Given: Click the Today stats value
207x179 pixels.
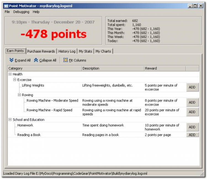Looking at the screenshot, I should (x=146, y=41).
